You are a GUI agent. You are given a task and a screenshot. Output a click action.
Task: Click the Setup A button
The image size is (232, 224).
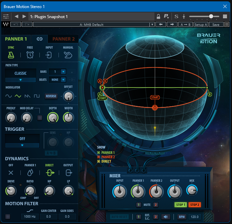click(x=201, y=24)
